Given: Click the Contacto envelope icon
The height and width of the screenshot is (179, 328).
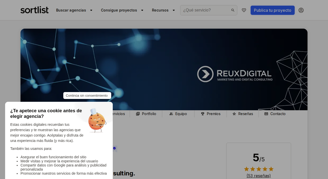Looking at the screenshot, I should click(x=266, y=114).
